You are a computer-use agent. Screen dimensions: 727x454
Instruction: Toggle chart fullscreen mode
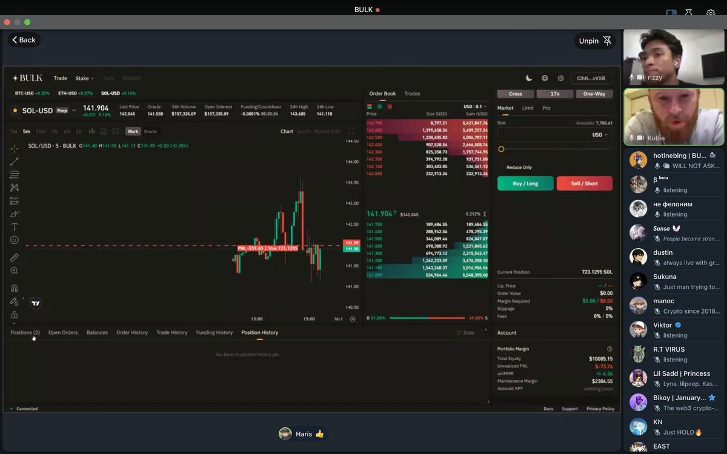coord(351,131)
